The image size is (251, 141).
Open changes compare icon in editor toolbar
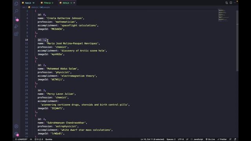227,3
